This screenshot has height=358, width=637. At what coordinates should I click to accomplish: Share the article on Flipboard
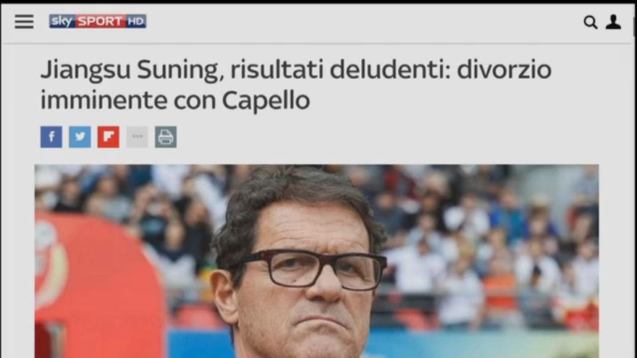click(x=109, y=137)
